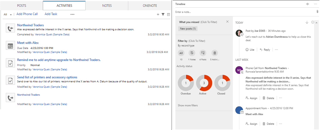
Task: Open more options on Joe D365 post
Action: click(276, 50)
